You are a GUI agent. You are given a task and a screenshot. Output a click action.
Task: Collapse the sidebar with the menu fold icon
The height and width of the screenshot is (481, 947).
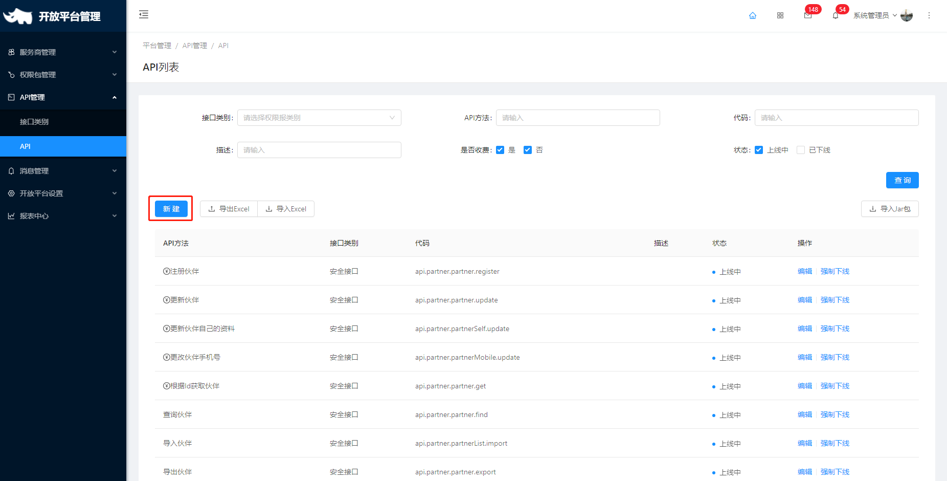tap(144, 14)
